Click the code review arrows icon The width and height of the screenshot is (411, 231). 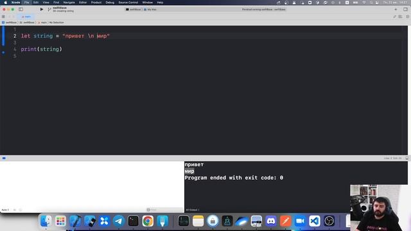394,17
